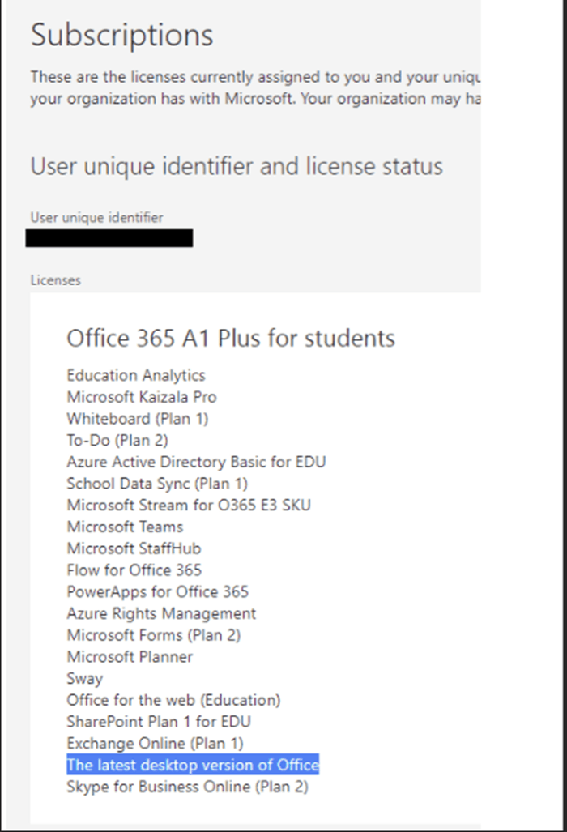Click School Data Sync (Plan 1)
This screenshot has height=832, width=567.
pos(157,484)
